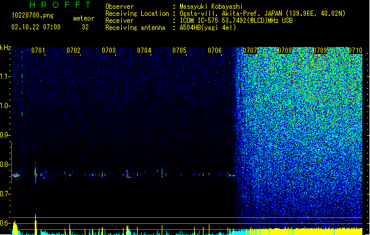Click the 0702 time marker
The width and height of the screenshot is (370, 235).
tap(74, 51)
